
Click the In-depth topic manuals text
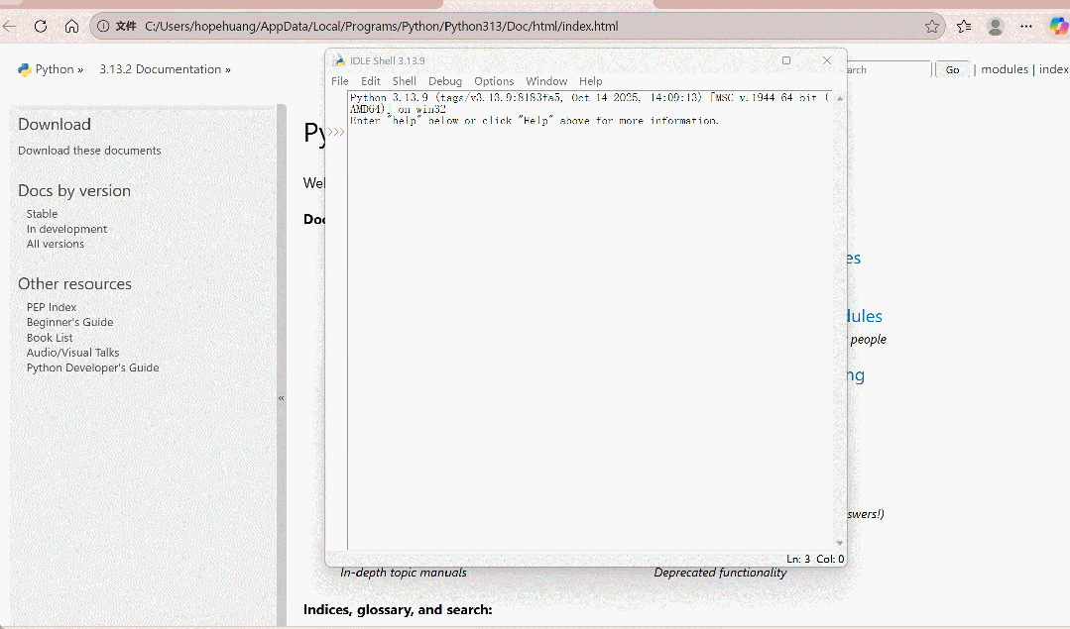coord(404,574)
